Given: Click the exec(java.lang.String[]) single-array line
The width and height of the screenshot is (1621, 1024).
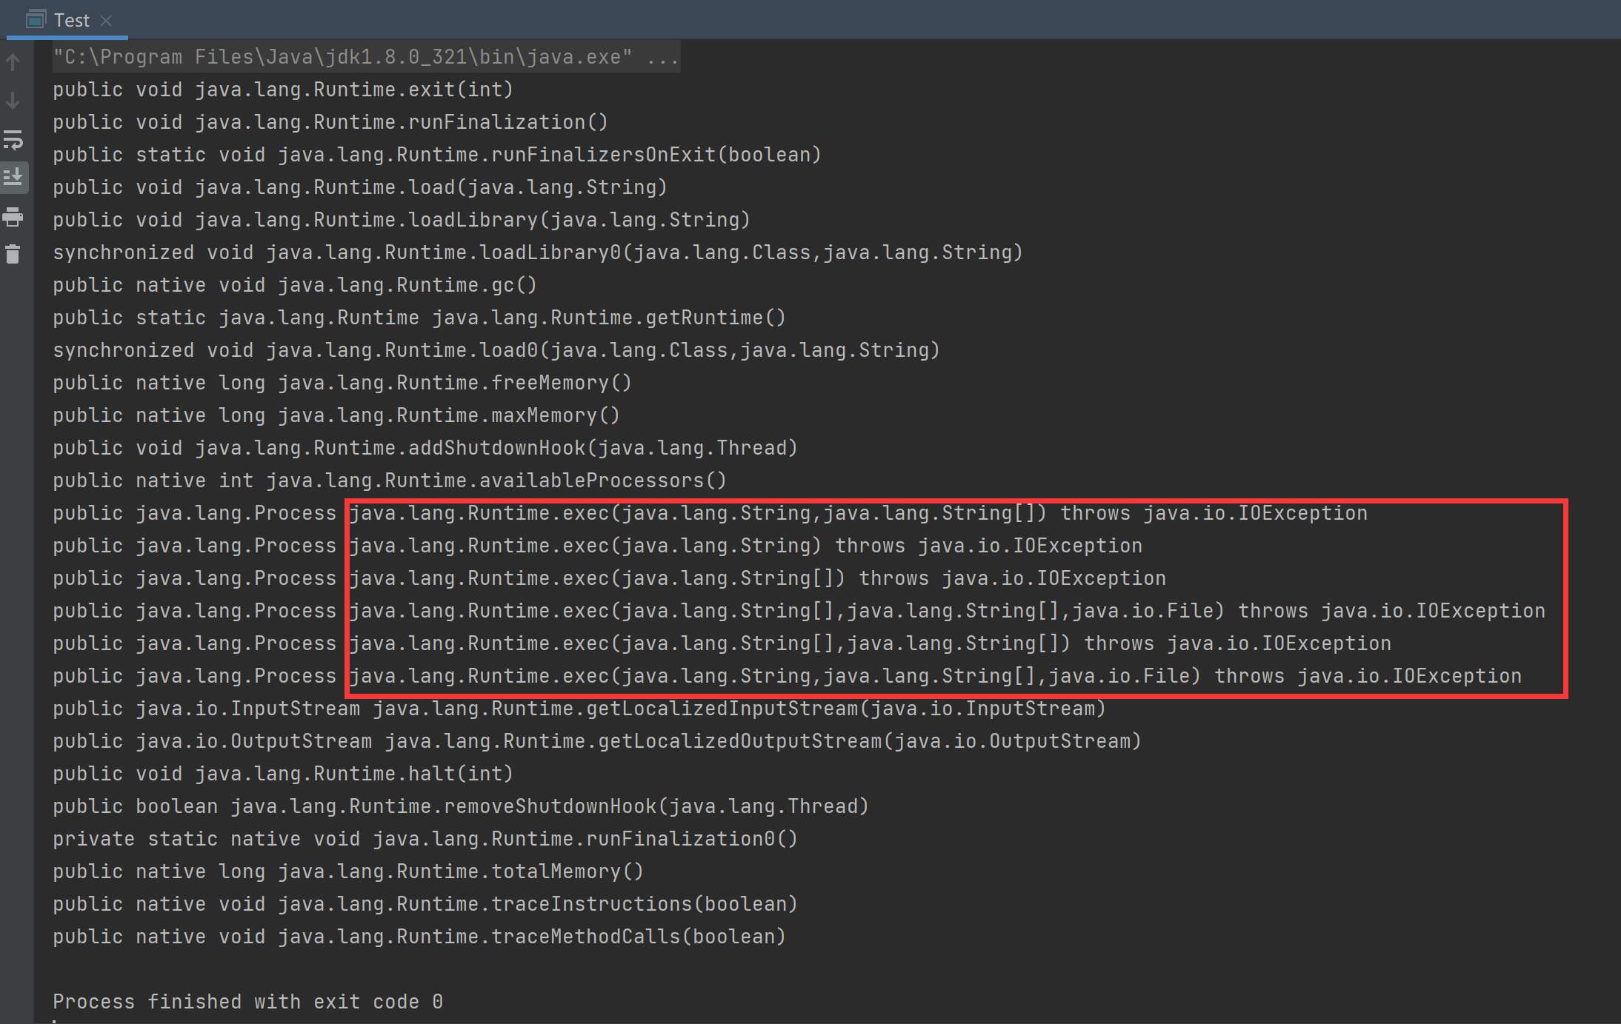Looking at the screenshot, I should (609, 578).
